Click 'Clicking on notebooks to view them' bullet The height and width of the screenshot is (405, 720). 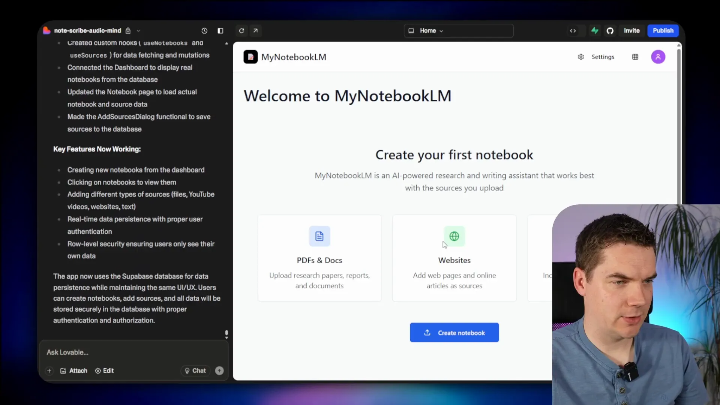coord(122,183)
